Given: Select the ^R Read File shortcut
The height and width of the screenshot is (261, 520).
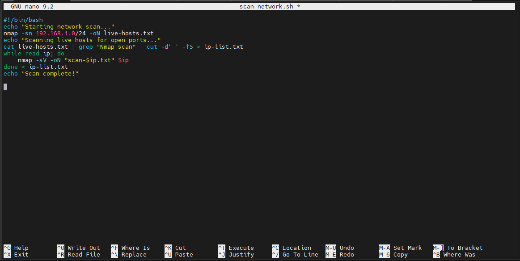Looking at the screenshot, I should [79, 254].
